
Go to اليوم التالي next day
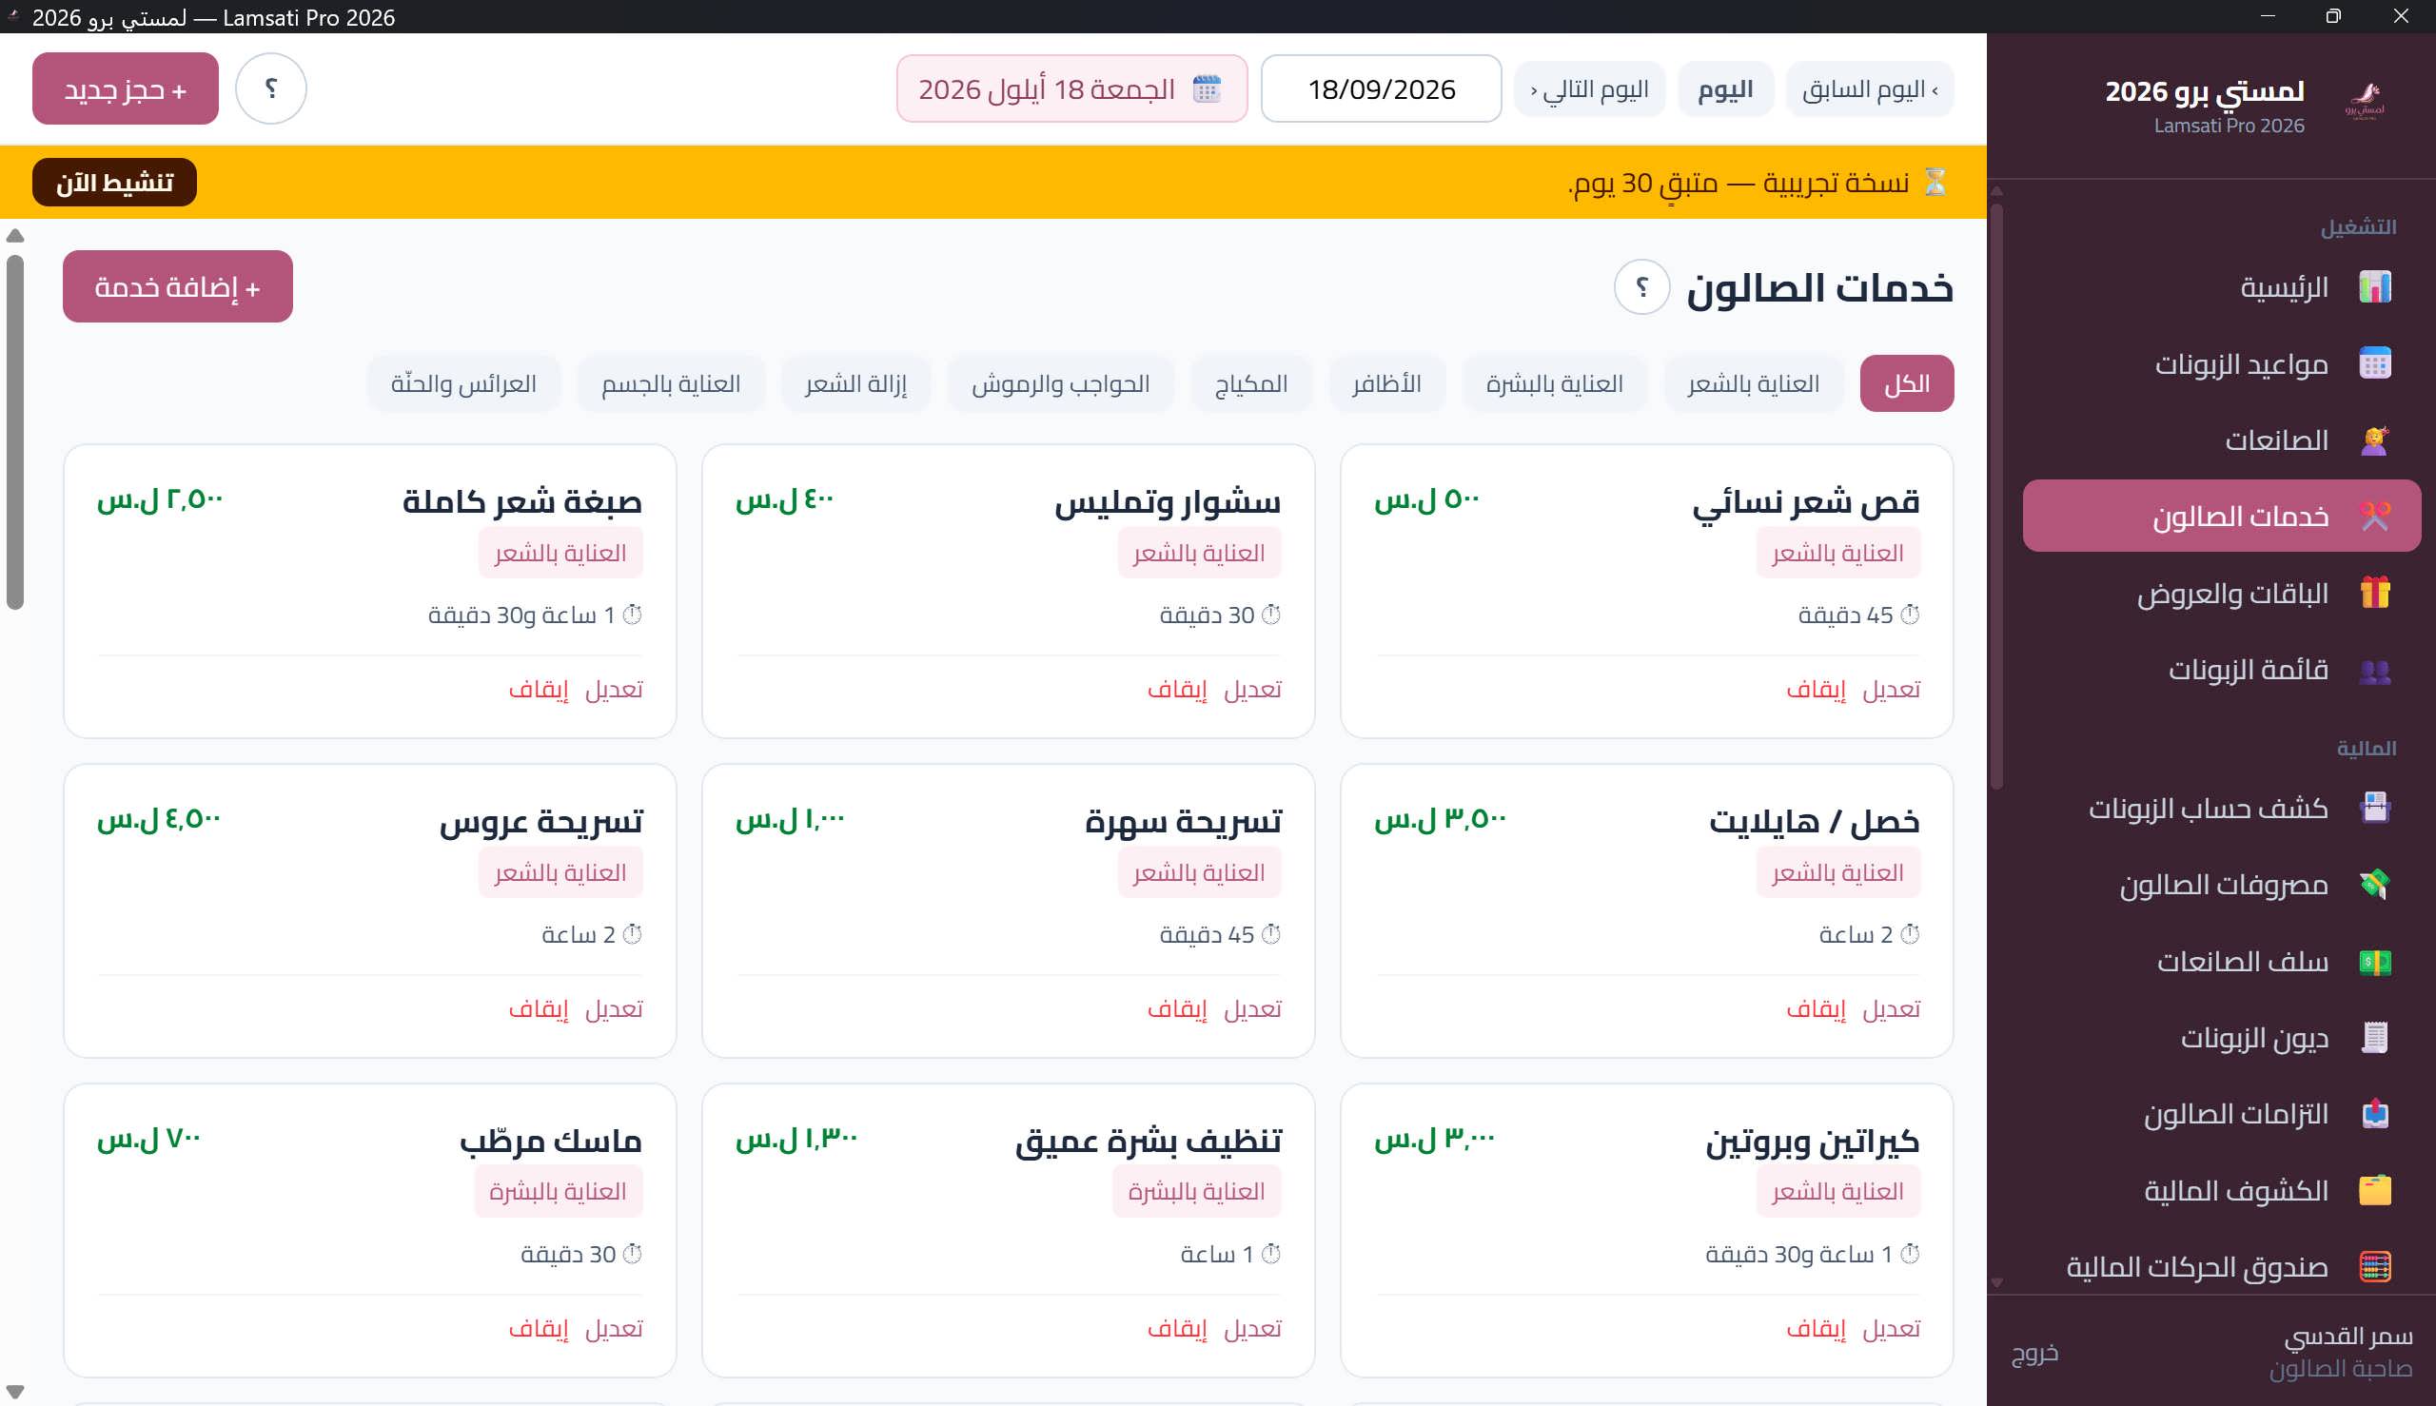coord(1589,88)
